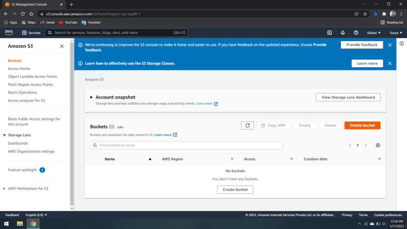
Task: Open the English (US) language dropdown
Action: [37, 215]
